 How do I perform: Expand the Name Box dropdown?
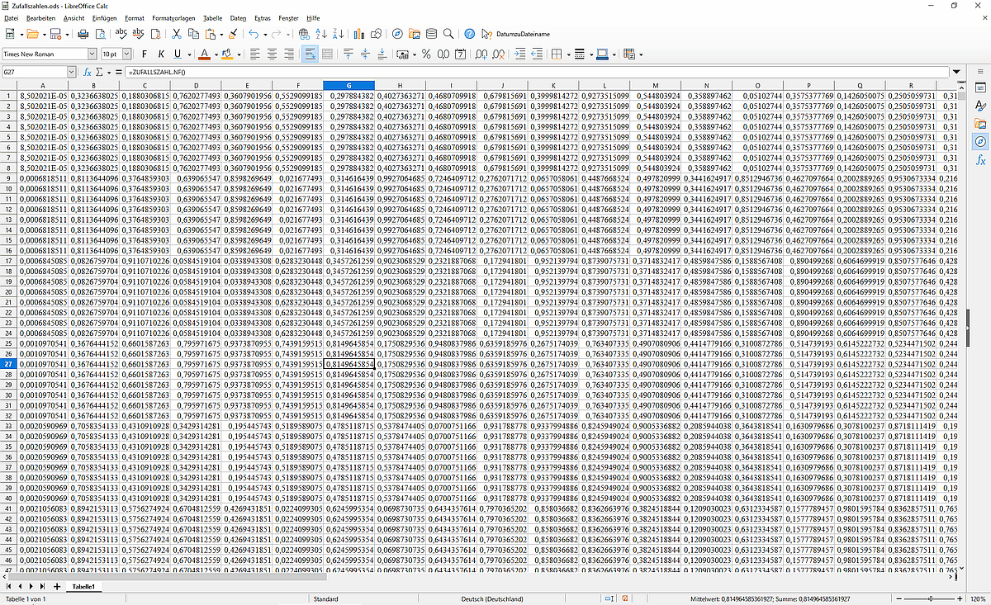pos(72,73)
